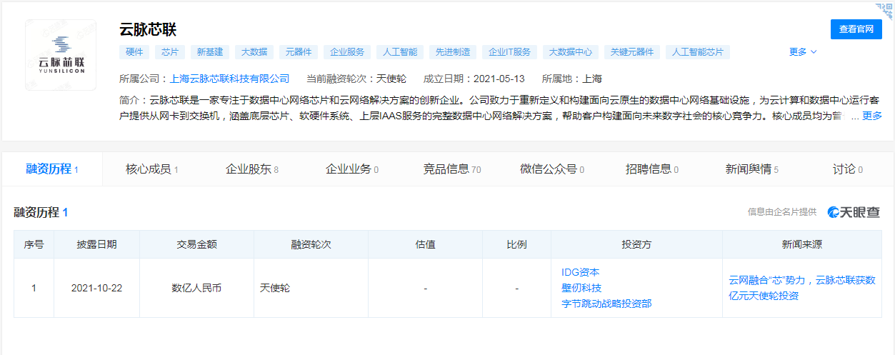
Task: Click the 人工智能芯片 tag
Action: 697,52
